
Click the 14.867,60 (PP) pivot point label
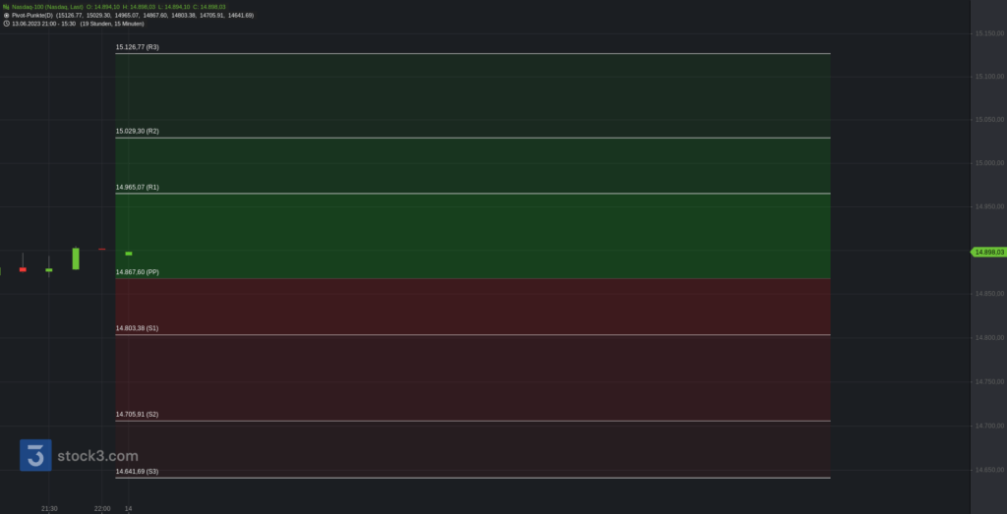click(x=138, y=272)
